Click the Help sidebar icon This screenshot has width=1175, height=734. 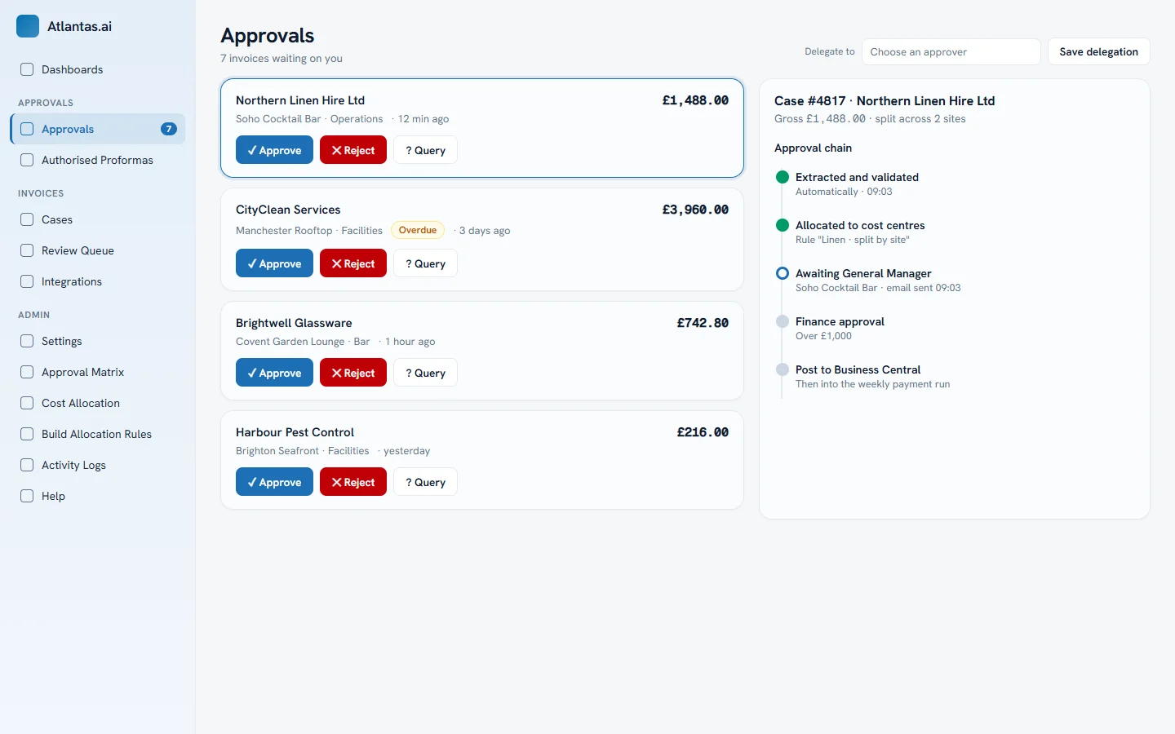pyautogui.click(x=27, y=496)
